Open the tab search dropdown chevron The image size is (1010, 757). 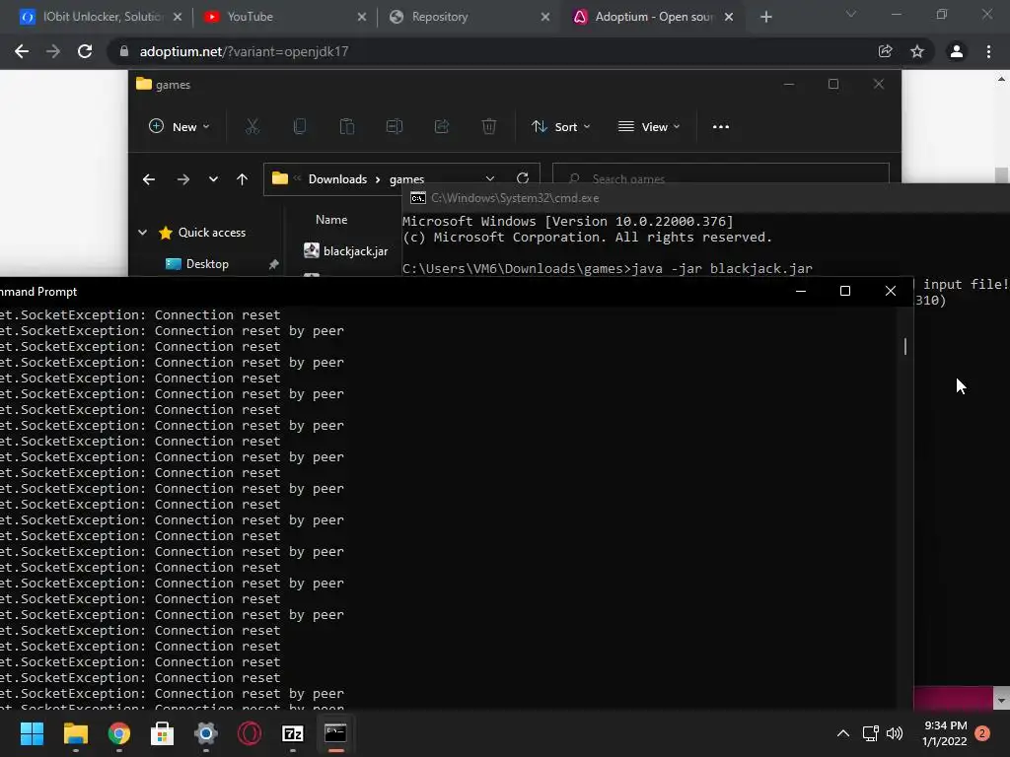pyautogui.click(x=851, y=14)
